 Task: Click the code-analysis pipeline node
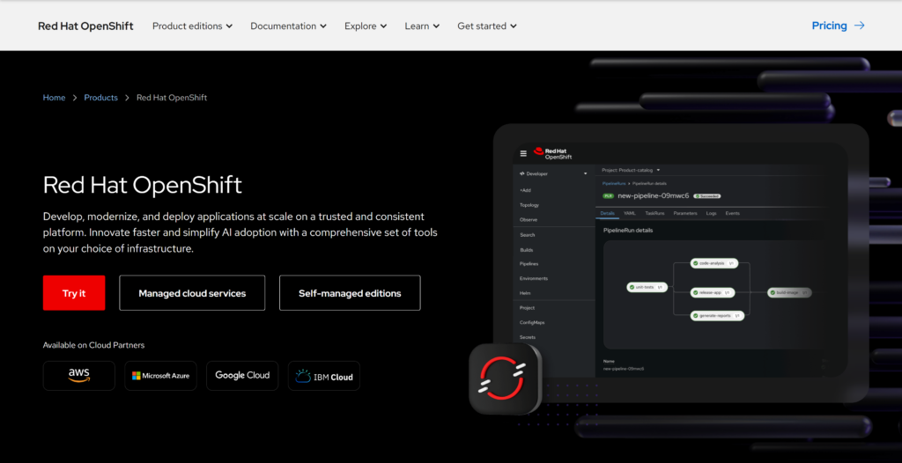714,263
